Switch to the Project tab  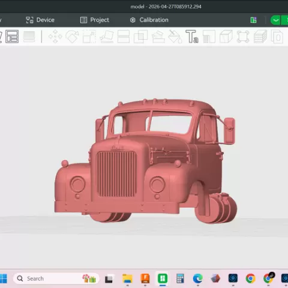95,20
